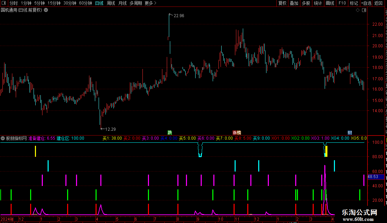
Task: Click the 标记 mark button
Action: pyautogui.click(x=354, y=3)
